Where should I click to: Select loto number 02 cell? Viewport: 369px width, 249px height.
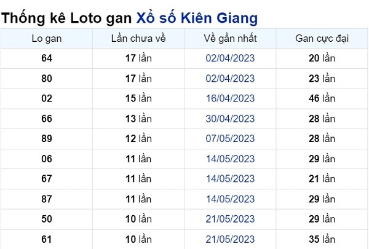tap(47, 98)
